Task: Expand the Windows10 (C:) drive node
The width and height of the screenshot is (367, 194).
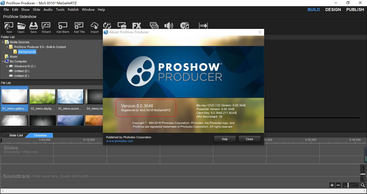Action: pos(7,66)
